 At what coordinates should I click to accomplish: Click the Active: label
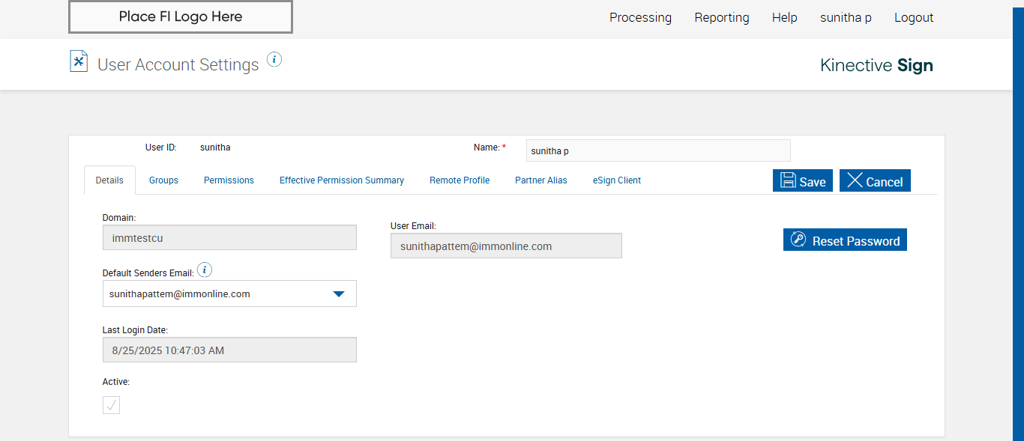coord(116,382)
